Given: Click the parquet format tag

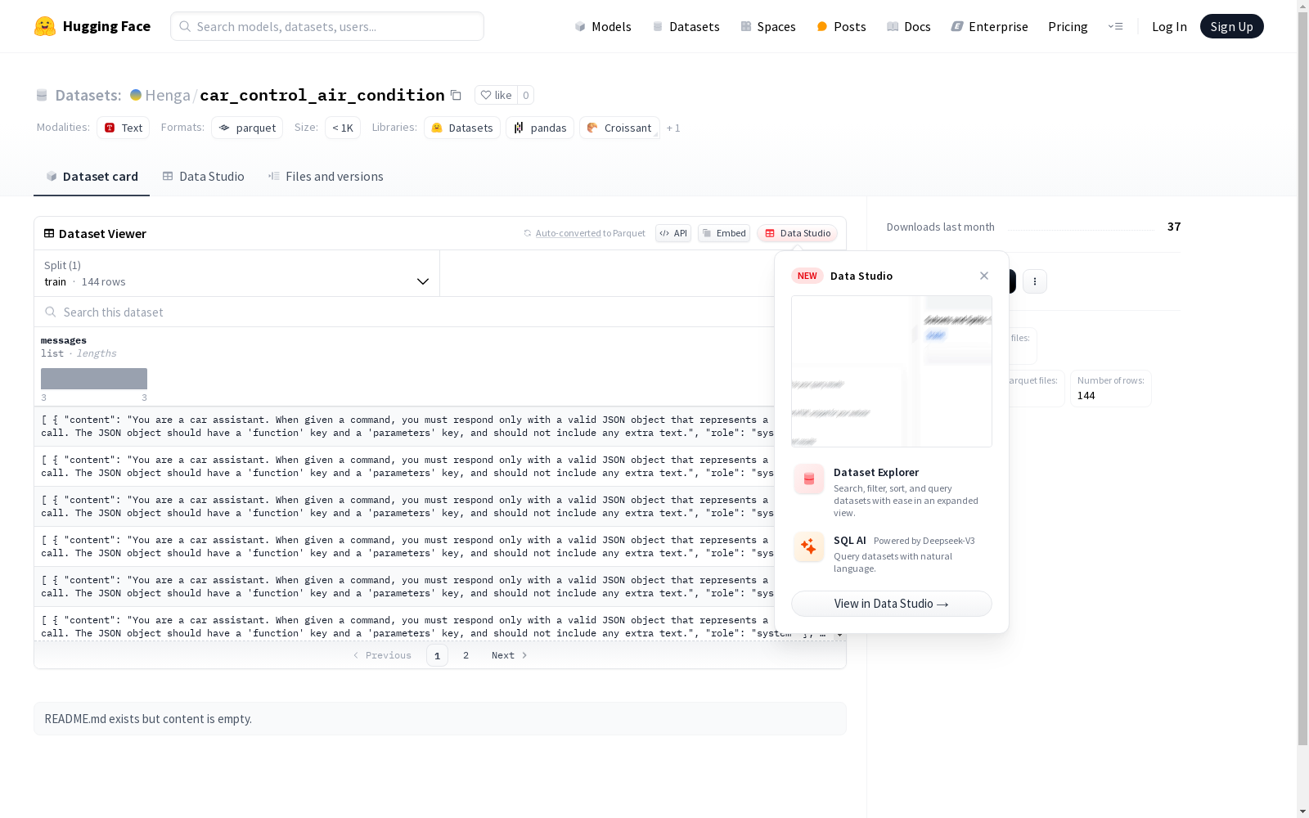Looking at the screenshot, I should tap(247, 128).
